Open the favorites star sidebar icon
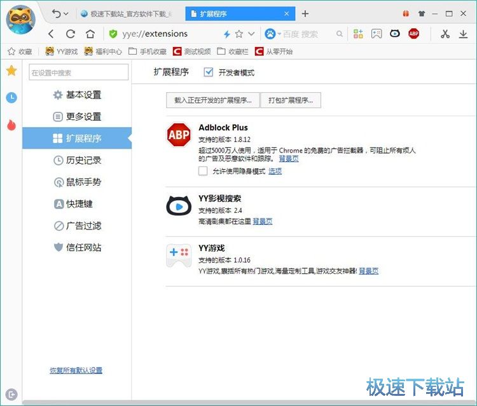 click(11, 71)
